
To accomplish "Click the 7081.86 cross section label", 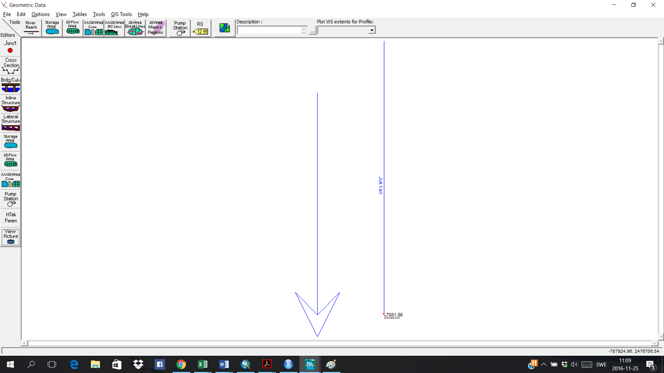I will (395, 315).
